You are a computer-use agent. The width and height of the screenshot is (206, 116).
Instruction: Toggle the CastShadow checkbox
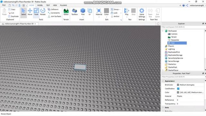pyautogui.click(x=178, y=89)
